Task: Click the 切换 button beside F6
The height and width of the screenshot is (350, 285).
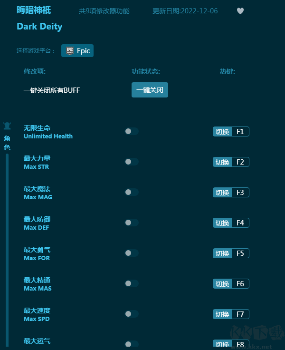Action: pos(222,284)
